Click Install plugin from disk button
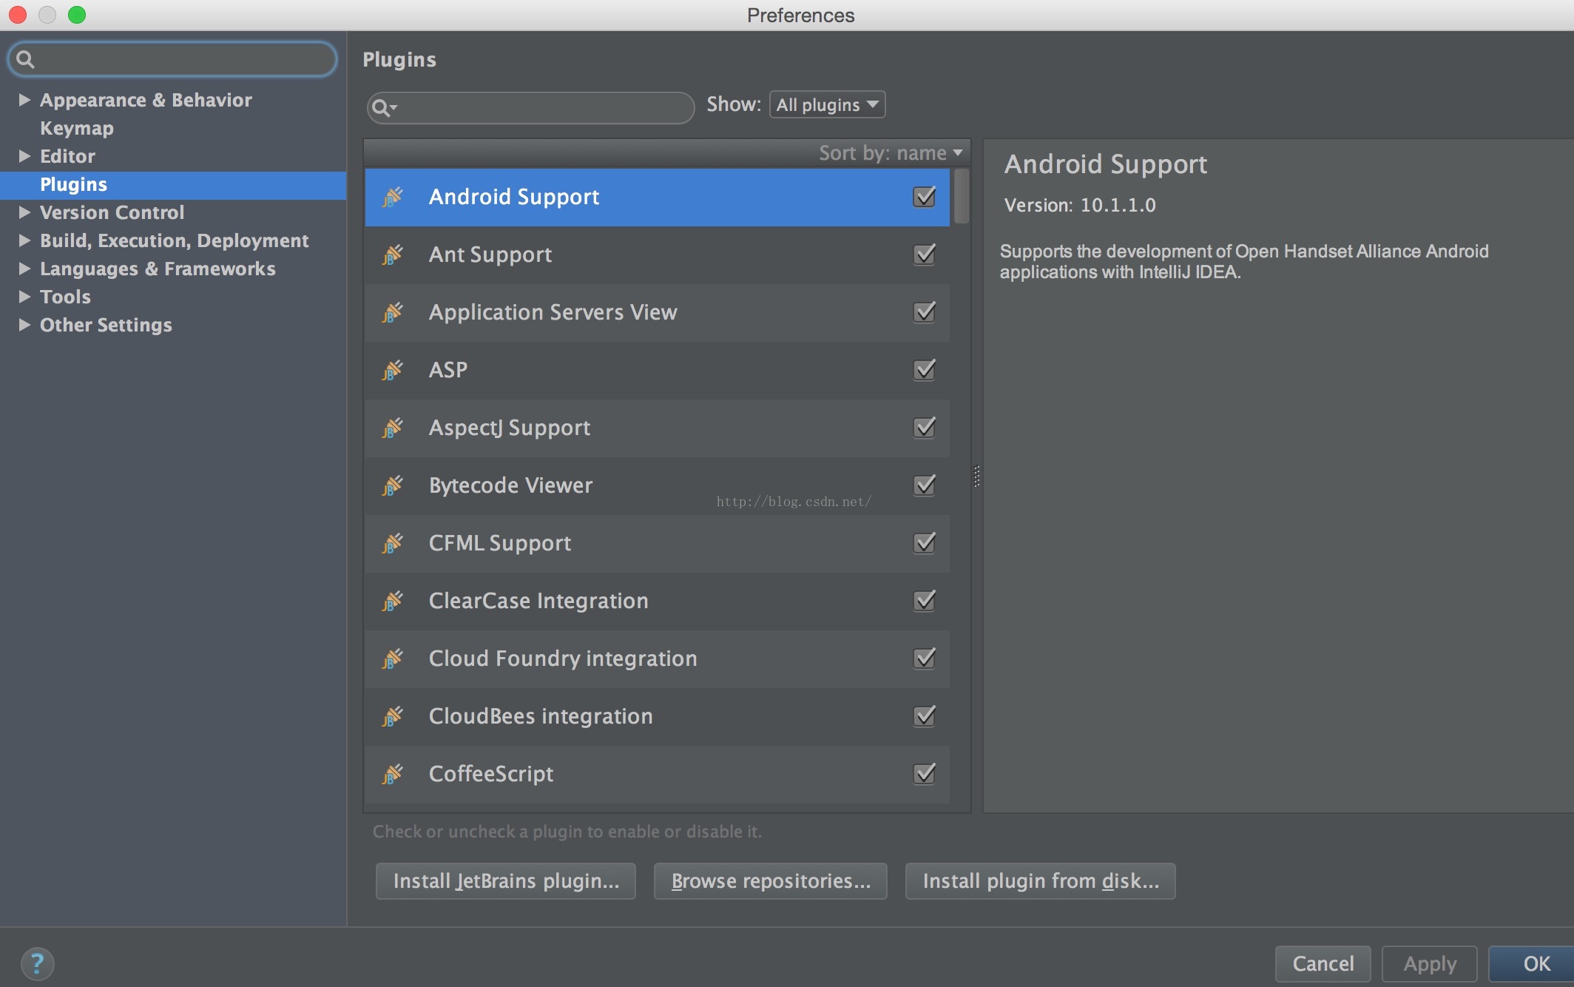 [1040, 881]
